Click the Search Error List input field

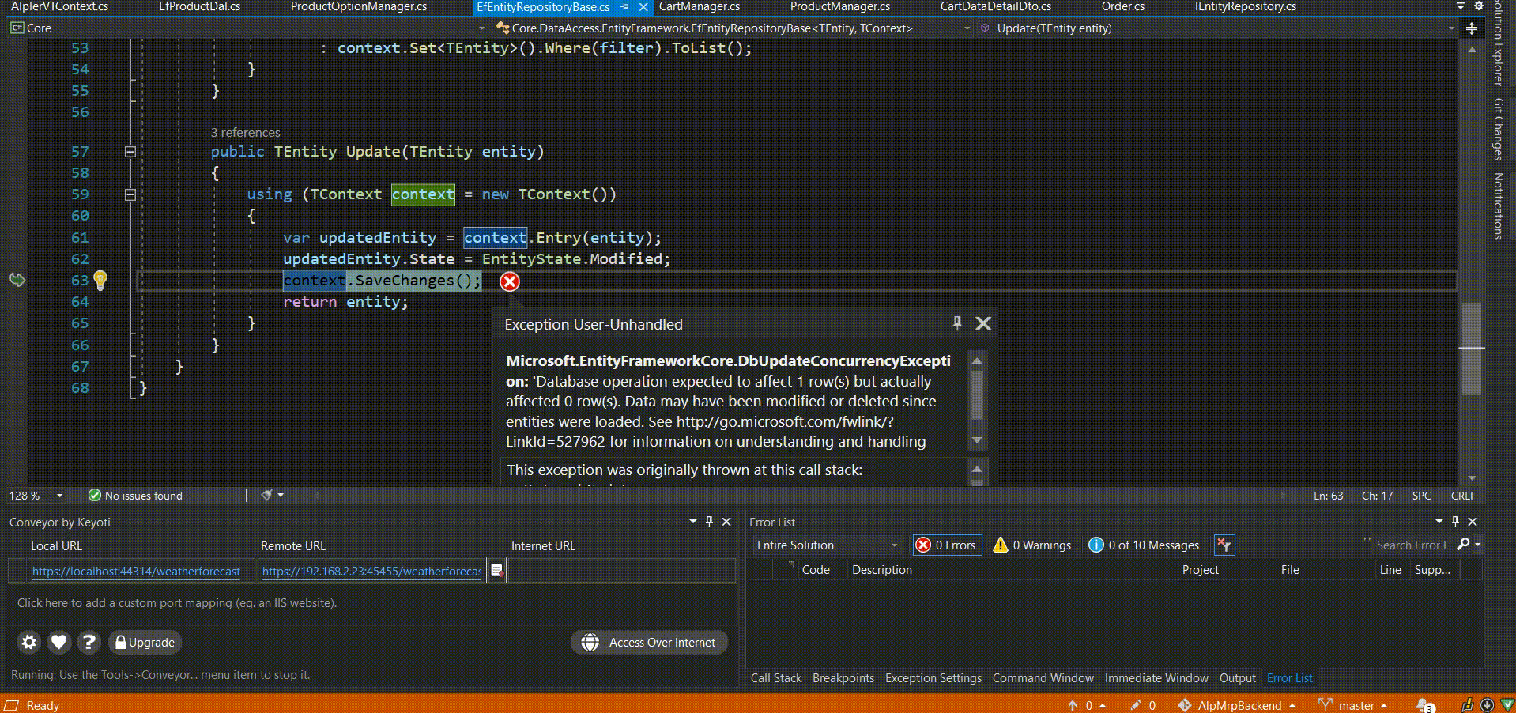point(1412,545)
